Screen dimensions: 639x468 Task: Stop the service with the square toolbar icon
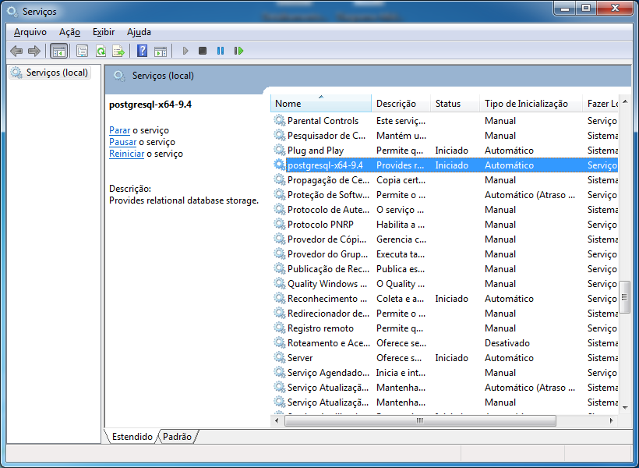202,51
